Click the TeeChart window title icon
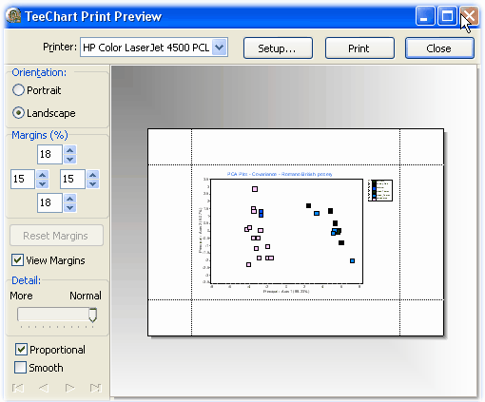 click(x=13, y=16)
